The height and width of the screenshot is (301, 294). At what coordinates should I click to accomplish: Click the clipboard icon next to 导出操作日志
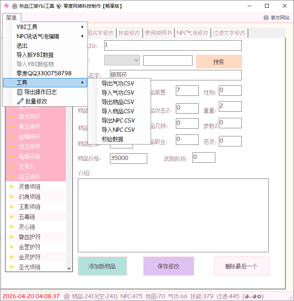[x=20, y=92]
